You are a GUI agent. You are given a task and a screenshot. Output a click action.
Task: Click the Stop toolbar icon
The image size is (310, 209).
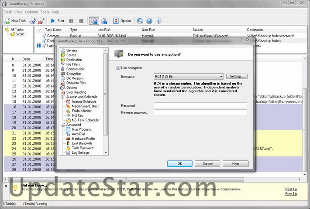click(x=81, y=21)
